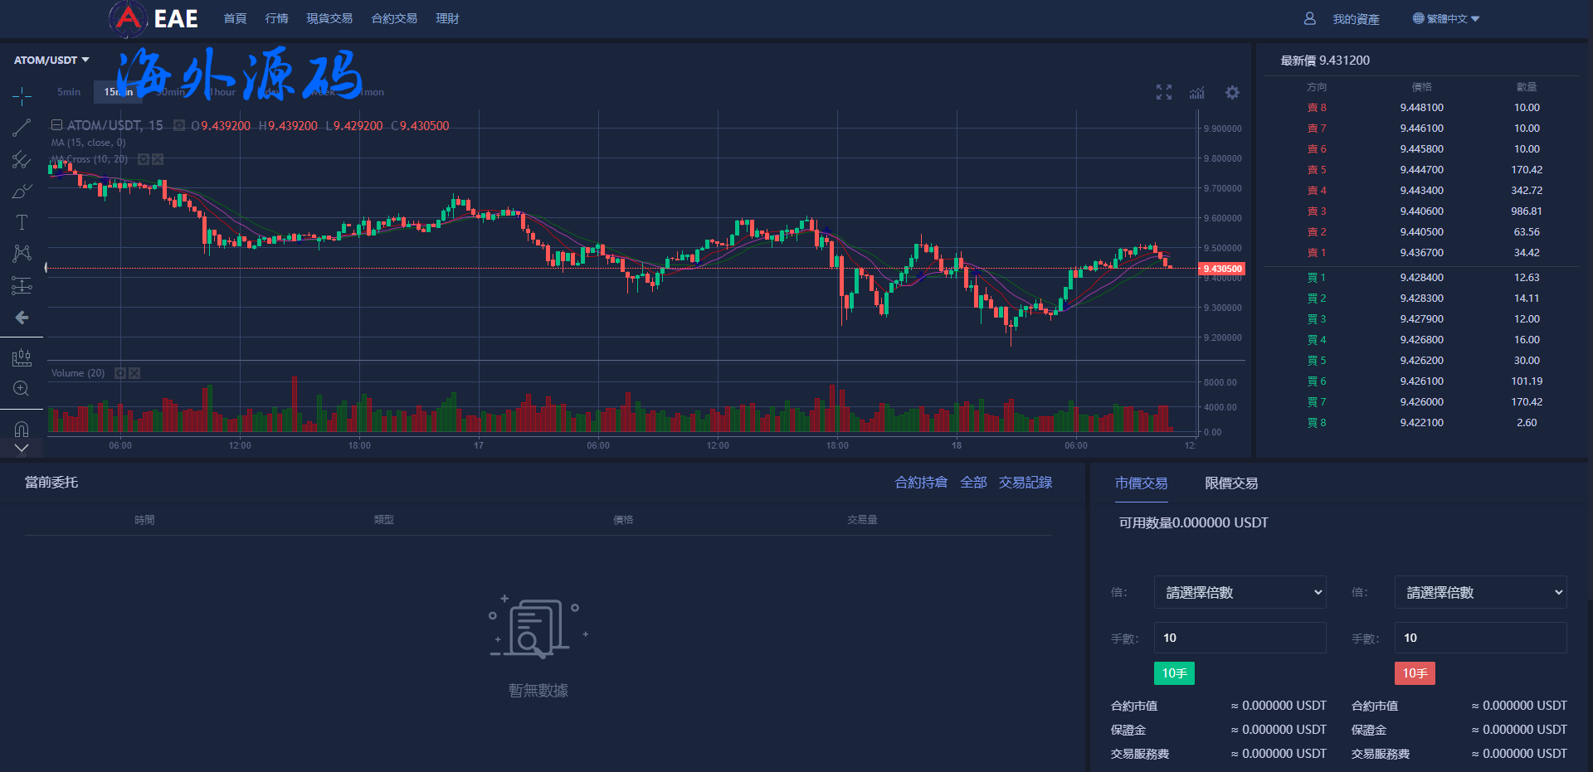
Task: Open chart settings gear
Action: [x=1232, y=92]
